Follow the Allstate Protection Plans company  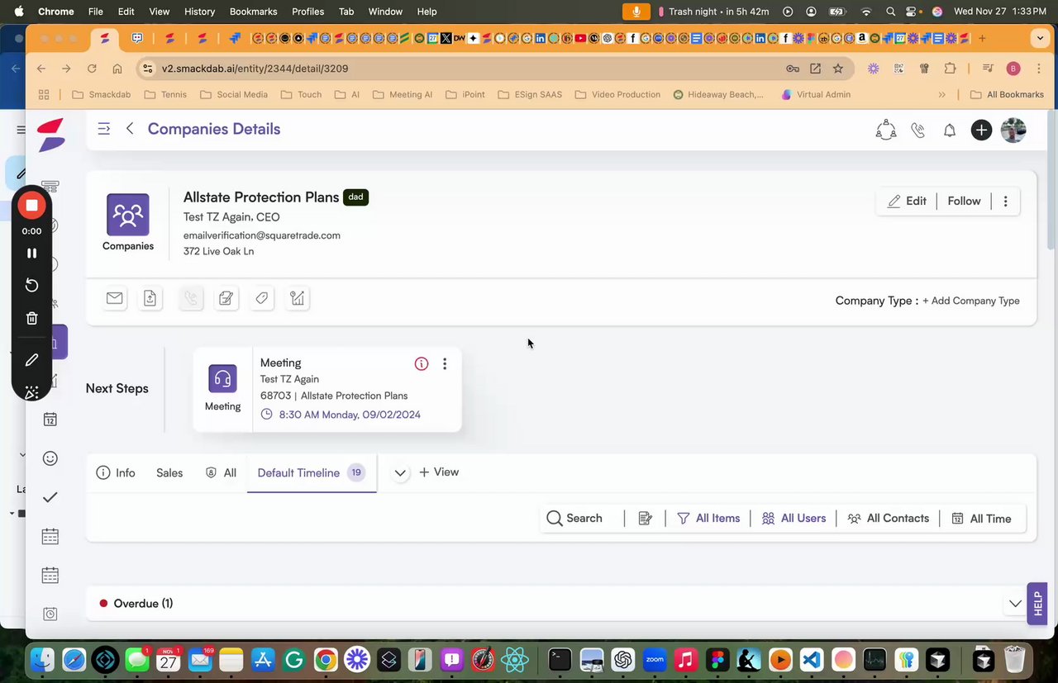click(964, 201)
